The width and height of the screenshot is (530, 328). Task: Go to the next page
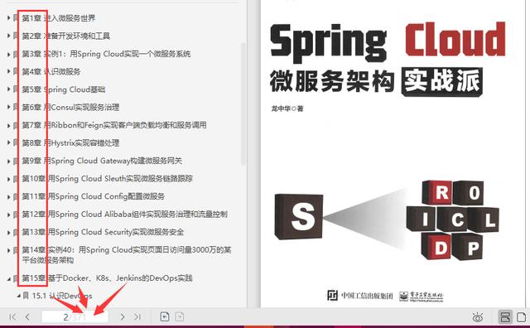pos(123,317)
